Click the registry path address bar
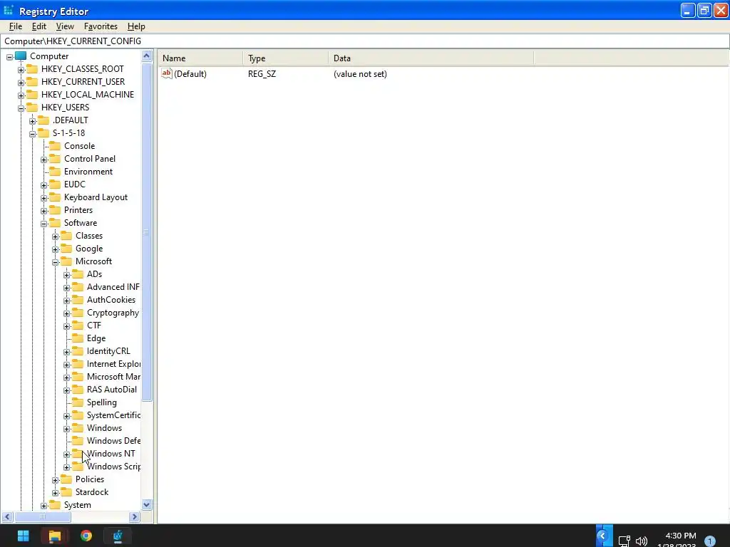Image resolution: width=730 pixels, height=547 pixels. pos(365,41)
